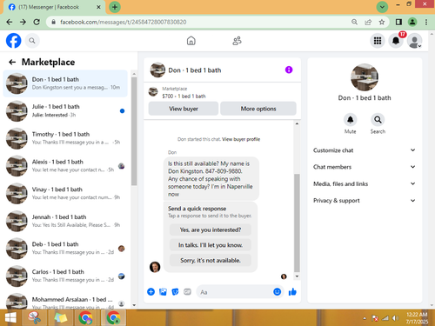
Task: Open Snipping Tool from the taskbar
Action: [35, 318]
